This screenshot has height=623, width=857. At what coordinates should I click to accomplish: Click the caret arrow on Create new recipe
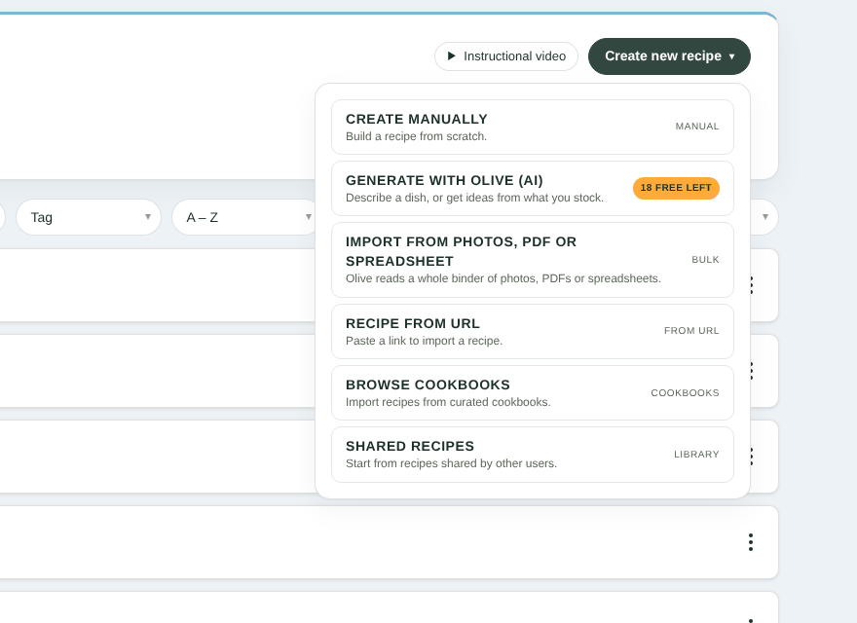click(x=731, y=56)
